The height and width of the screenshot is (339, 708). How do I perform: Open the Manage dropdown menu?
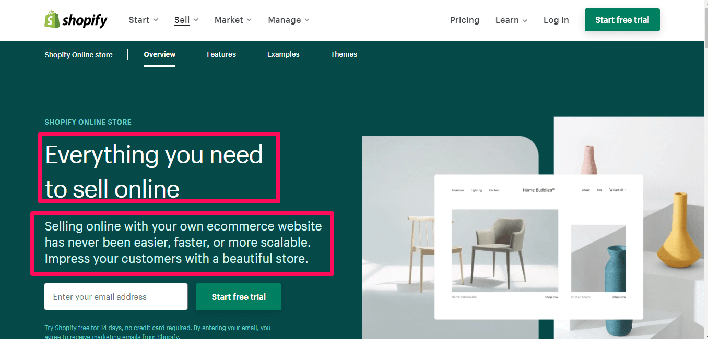(x=289, y=20)
